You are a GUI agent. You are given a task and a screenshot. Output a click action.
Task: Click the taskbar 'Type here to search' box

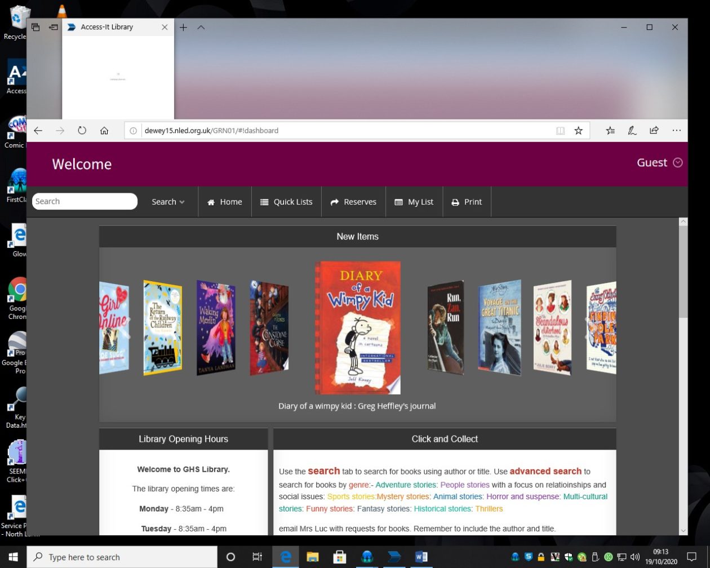click(122, 557)
